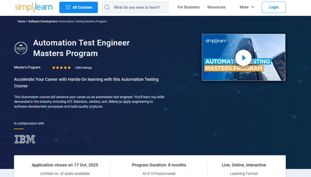Click the Automation Test Engineer Masters Program heading
The height and width of the screenshot is (177, 311).
click(81, 48)
